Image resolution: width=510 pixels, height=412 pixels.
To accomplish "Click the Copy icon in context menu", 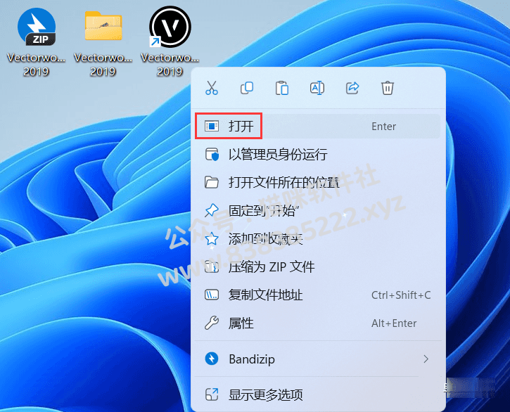I will 247,88.
